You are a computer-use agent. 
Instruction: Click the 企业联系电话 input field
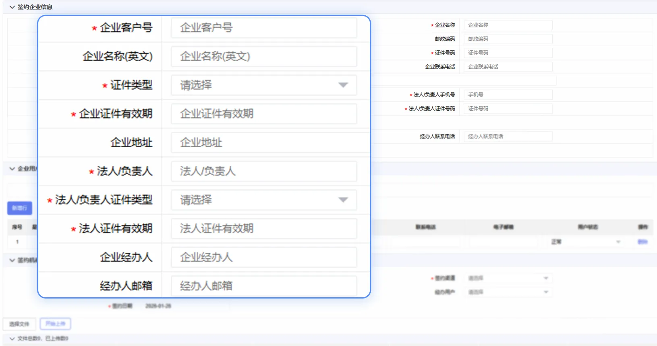tap(508, 67)
